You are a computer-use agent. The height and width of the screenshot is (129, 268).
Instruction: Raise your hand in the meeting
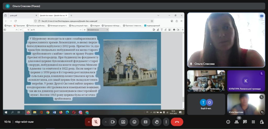tap(157, 122)
